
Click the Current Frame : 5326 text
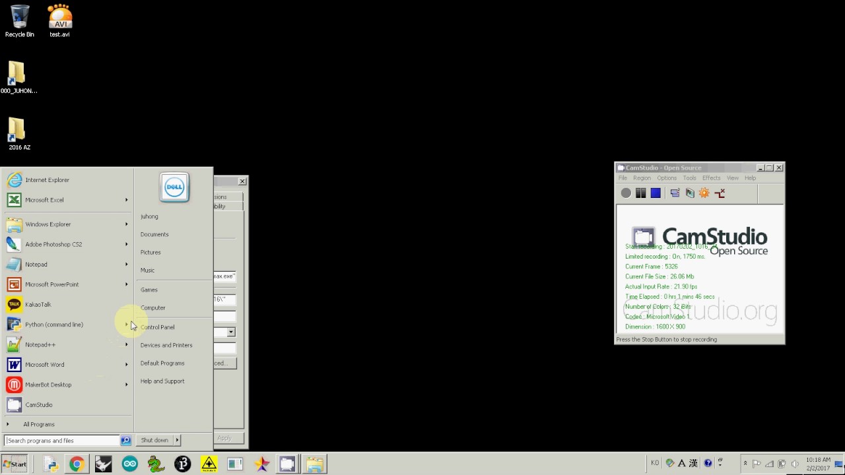point(652,267)
